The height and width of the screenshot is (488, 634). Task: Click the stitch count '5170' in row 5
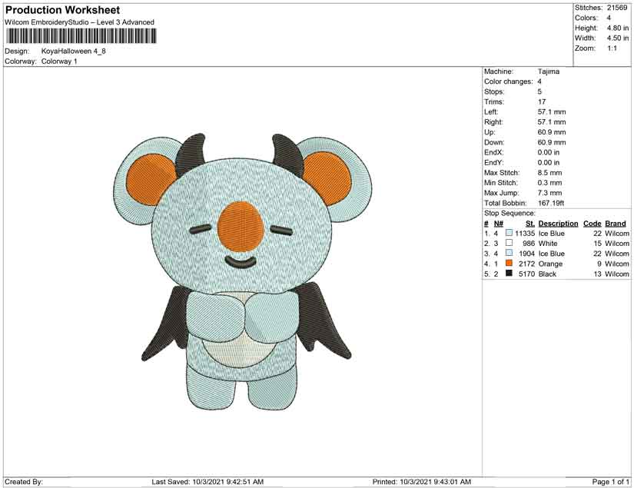(x=527, y=274)
